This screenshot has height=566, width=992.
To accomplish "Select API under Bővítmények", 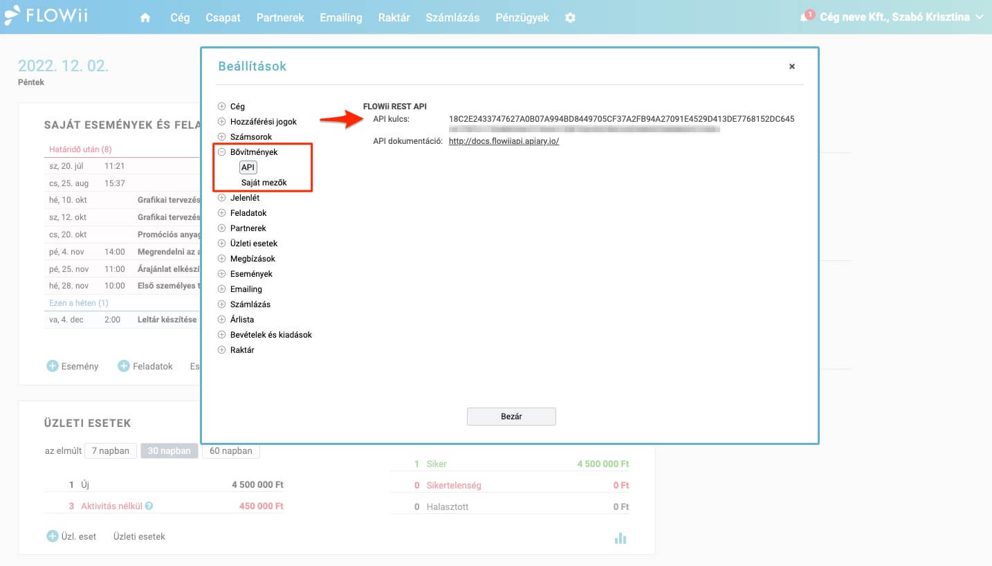I will click(248, 167).
